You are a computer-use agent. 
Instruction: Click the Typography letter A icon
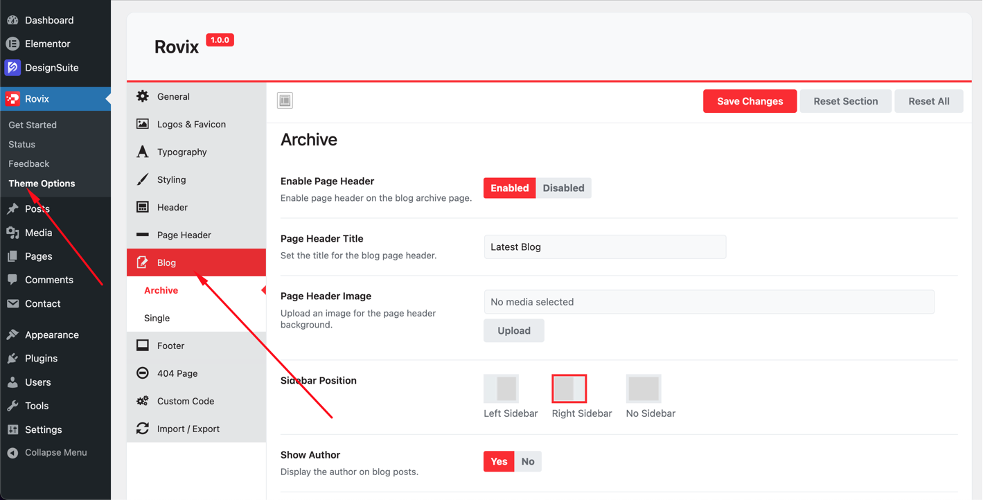pyautogui.click(x=143, y=152)
